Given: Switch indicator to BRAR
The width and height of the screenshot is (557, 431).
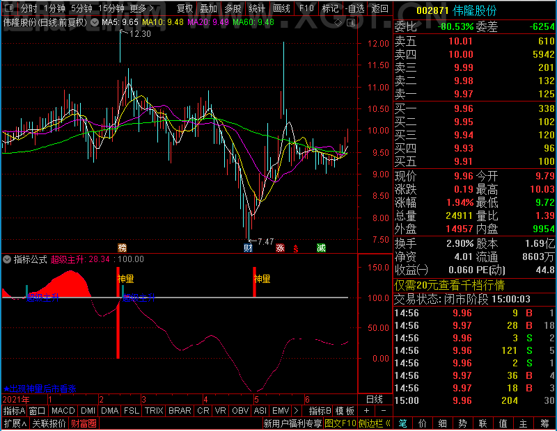Looking at the screenshot, I should pyautogui.click(x=180, y=411).
